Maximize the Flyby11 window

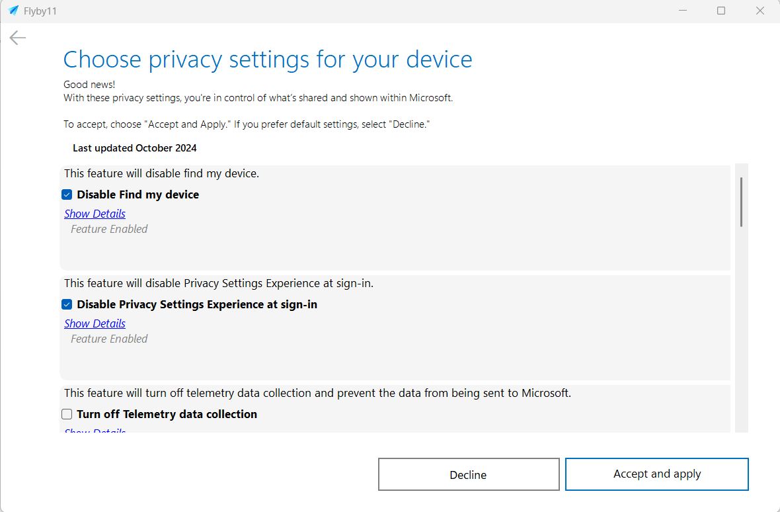721,11
